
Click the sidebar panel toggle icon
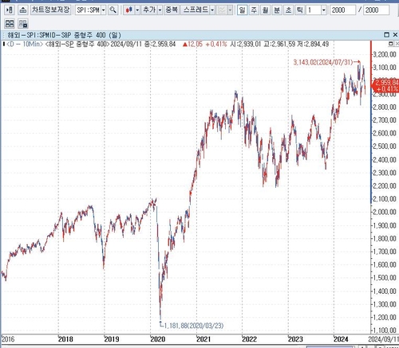click(10, 10)
